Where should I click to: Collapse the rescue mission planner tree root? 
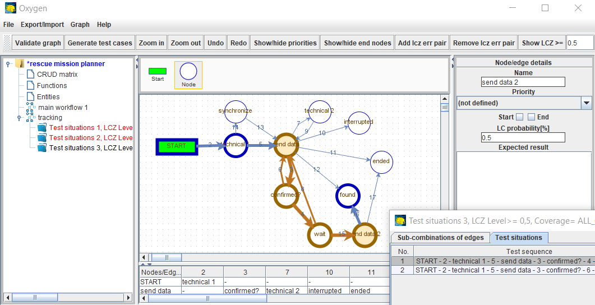(8, 64)
